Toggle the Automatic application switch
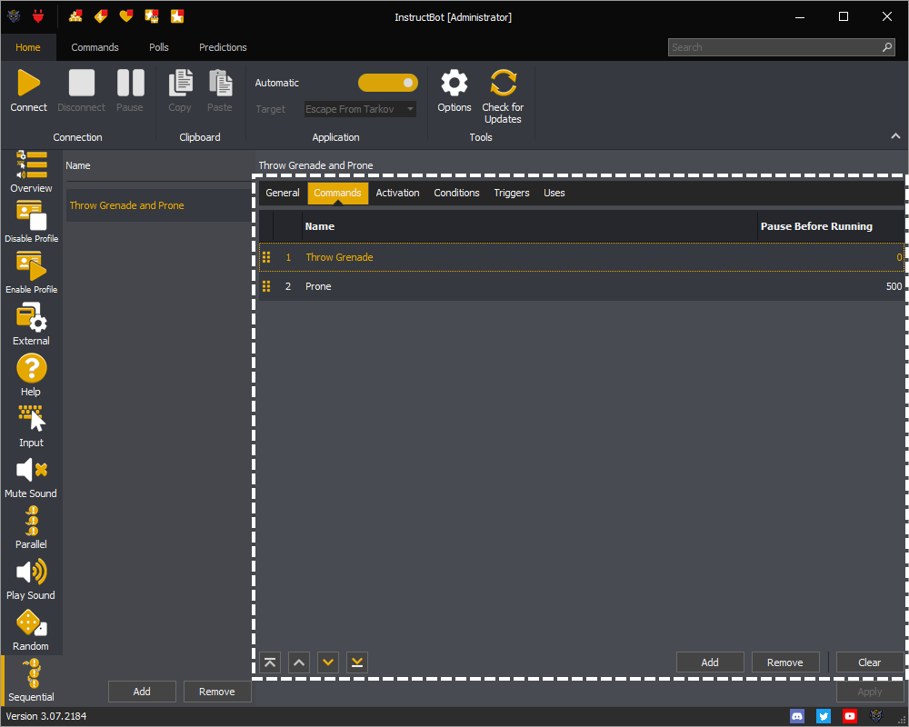Image resolution: width=909 pixels, height=727 pixels. click(x=388, y=83)
